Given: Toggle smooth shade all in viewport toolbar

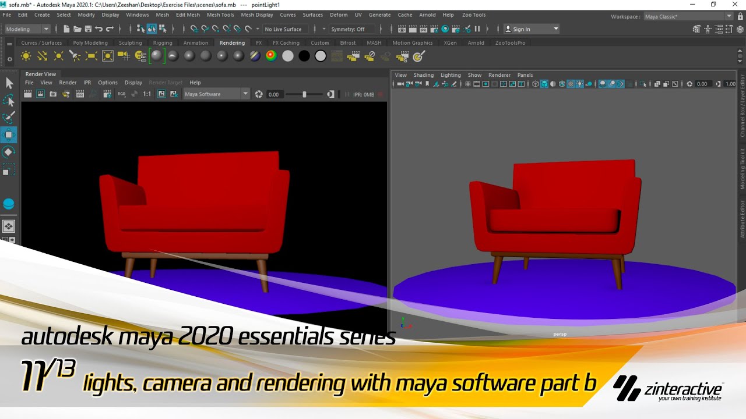Looking at the screenshot, I should coord(544,84).
